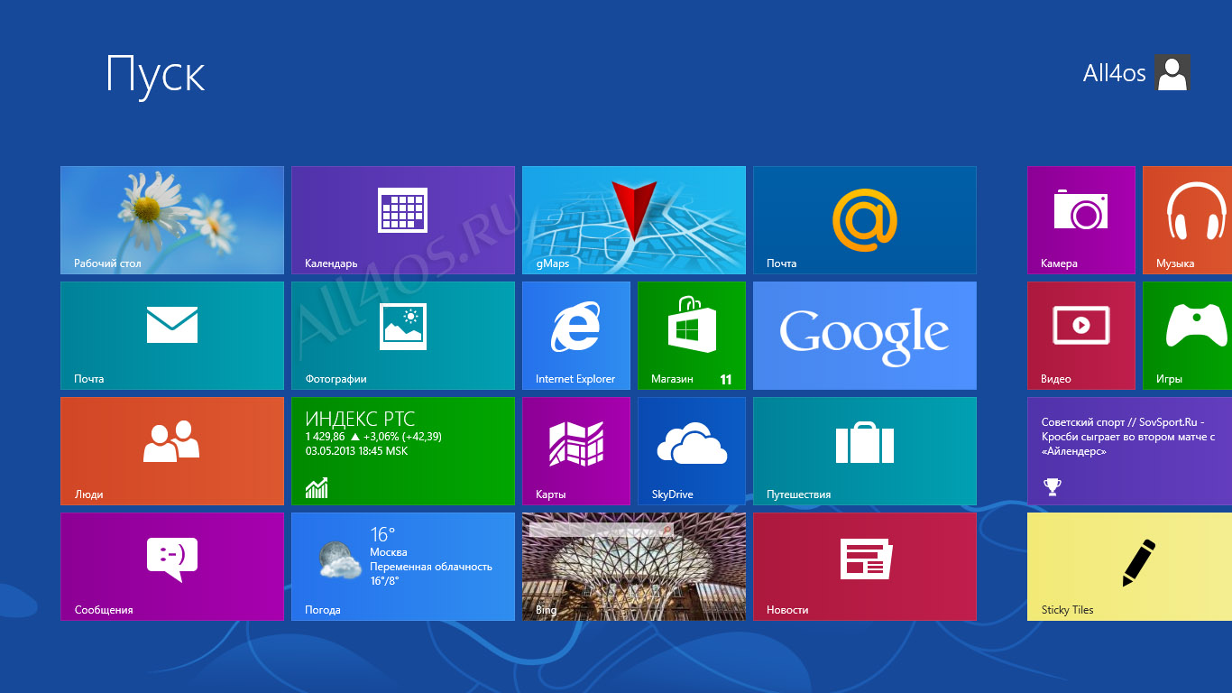Open the Bing tile
The width and height of the screenshot is (1232, 693).
click(634, 567)
